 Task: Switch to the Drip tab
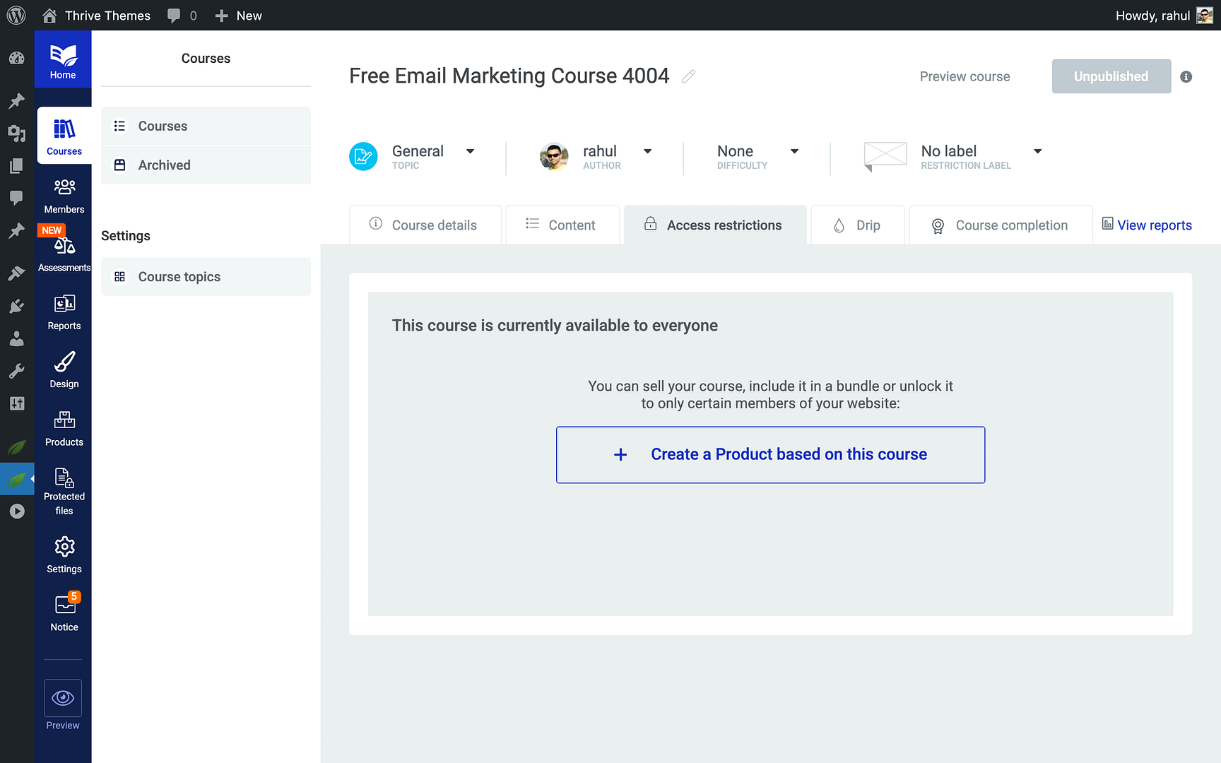[857, 225]
